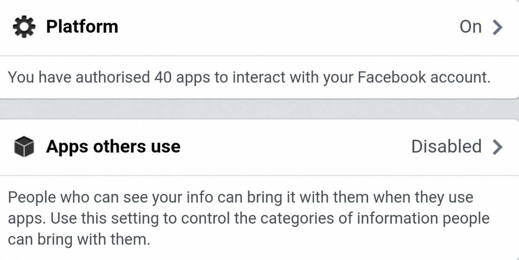Tap the Platform "On" status value
Screen dimensions: 519x260
[470, 27]
